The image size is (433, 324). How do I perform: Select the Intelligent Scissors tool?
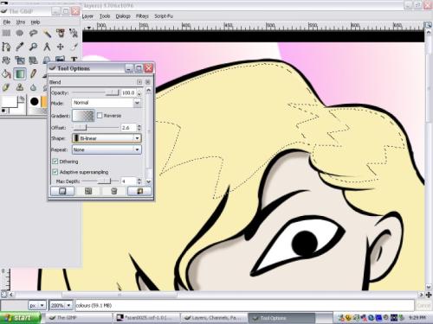tap(74, 33)
